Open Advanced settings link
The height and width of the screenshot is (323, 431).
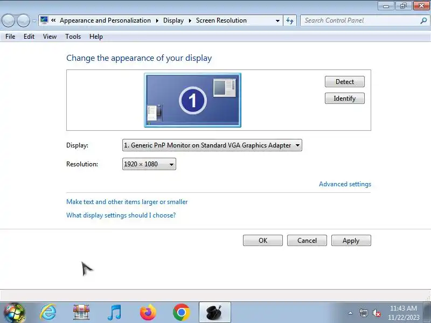tap(345, 184)
